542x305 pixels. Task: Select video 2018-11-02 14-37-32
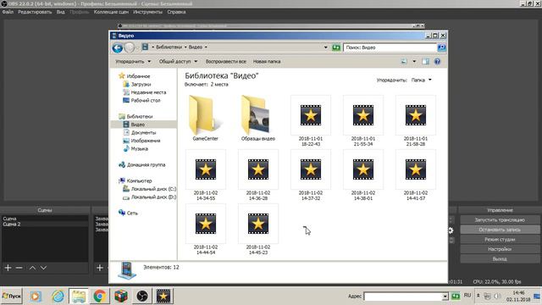pyautogui.click(x=311, y=175)
